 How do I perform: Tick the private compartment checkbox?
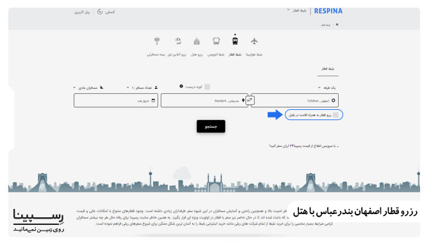tap(207, 87)
